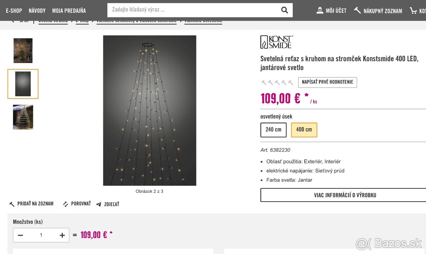Viewport: 426px width, 254px height.
Task: Show first thumbnail of lit tree
Action: pyautogui.click(x=23, y=51)
